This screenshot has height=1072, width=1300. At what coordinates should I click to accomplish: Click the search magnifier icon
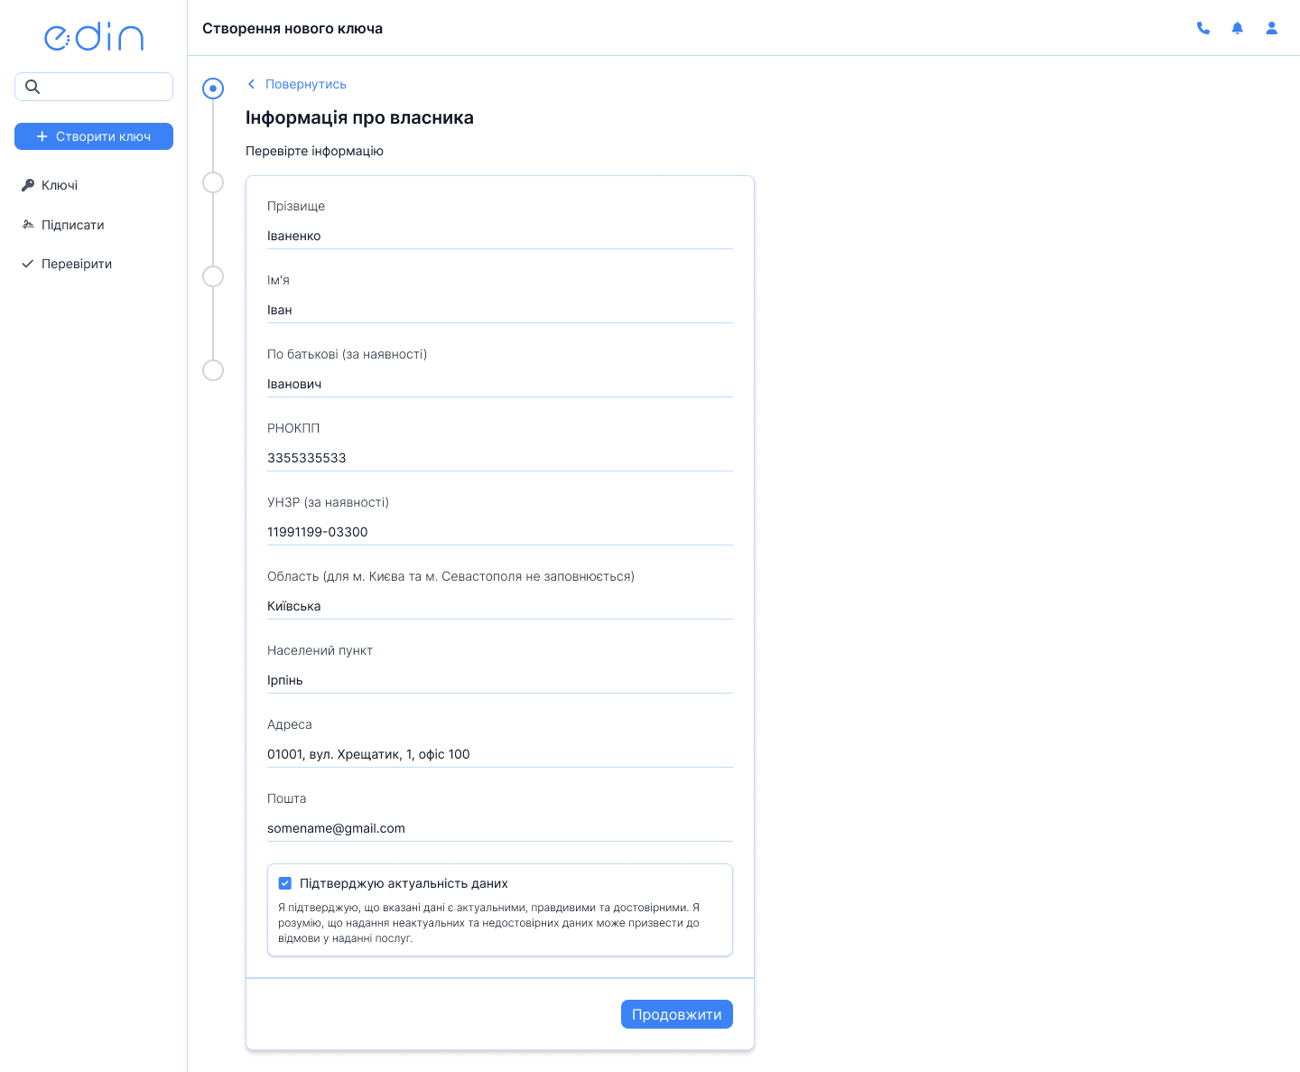pyautogui.click(x=32, y=87)
